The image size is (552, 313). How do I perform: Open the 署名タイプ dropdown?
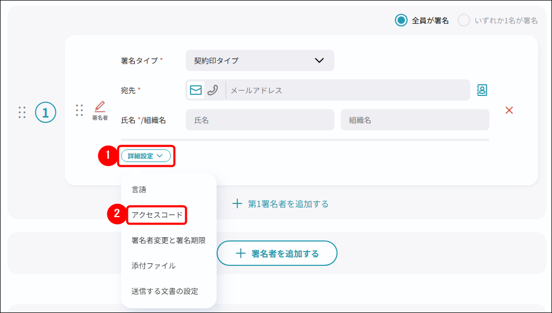(260, 60)
